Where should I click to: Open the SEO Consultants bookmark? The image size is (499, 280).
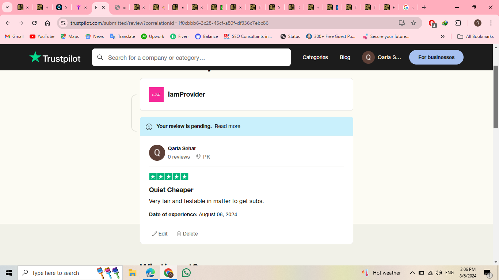point(248,36)
